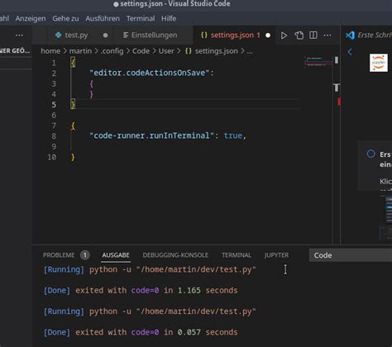Click the second /home/martin/dev/test.py output path
Viewport: 392px width, 347px height.
196,311
